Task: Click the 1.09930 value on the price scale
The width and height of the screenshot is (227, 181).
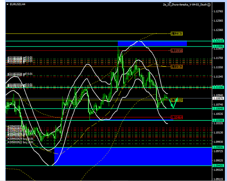Action: [x=218, y=142]
